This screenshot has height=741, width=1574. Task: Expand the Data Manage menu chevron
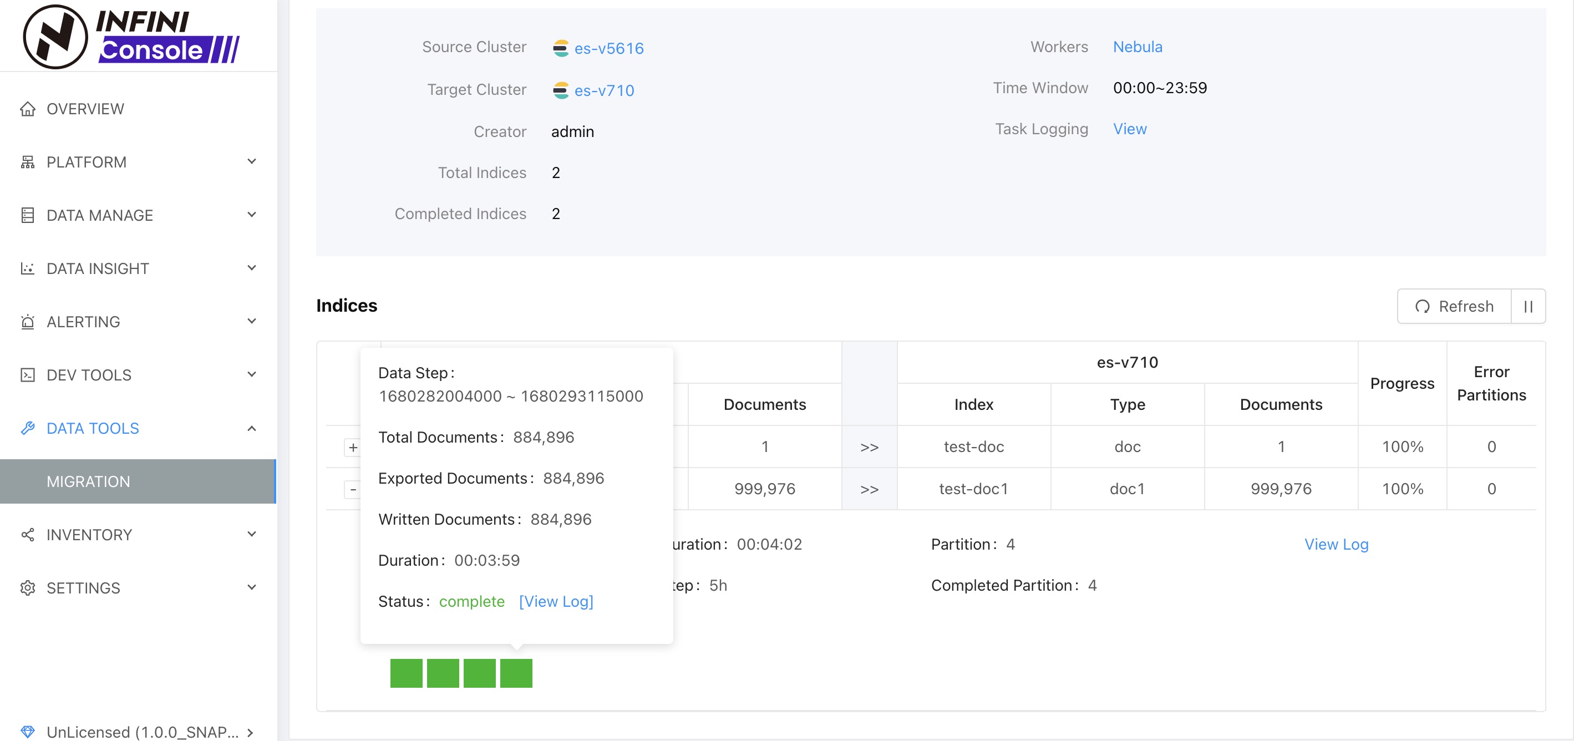pyautogui.click(x=252, y=215)
